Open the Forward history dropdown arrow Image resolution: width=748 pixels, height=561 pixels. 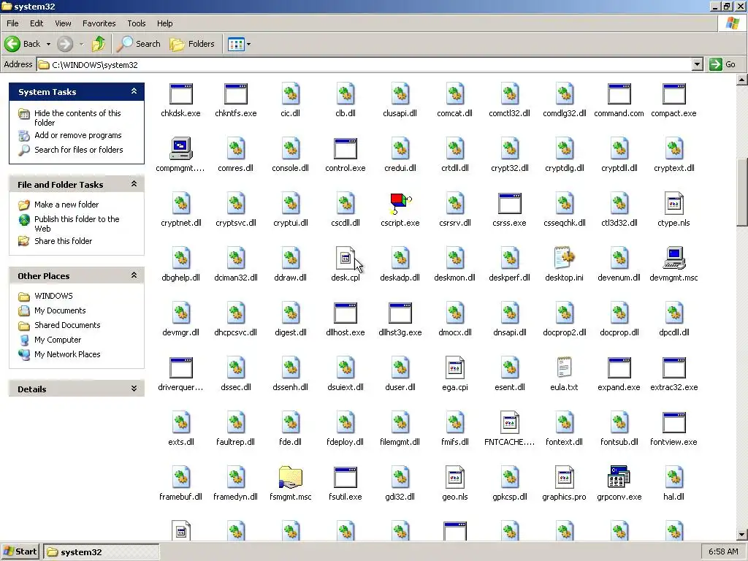pos(81,44)
